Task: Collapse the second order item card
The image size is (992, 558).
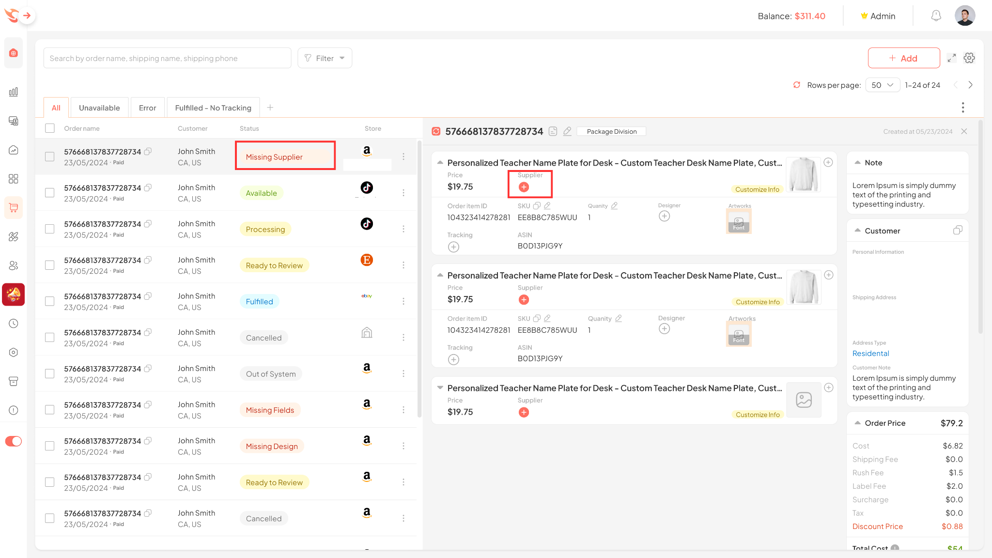Action: [440, 275]
